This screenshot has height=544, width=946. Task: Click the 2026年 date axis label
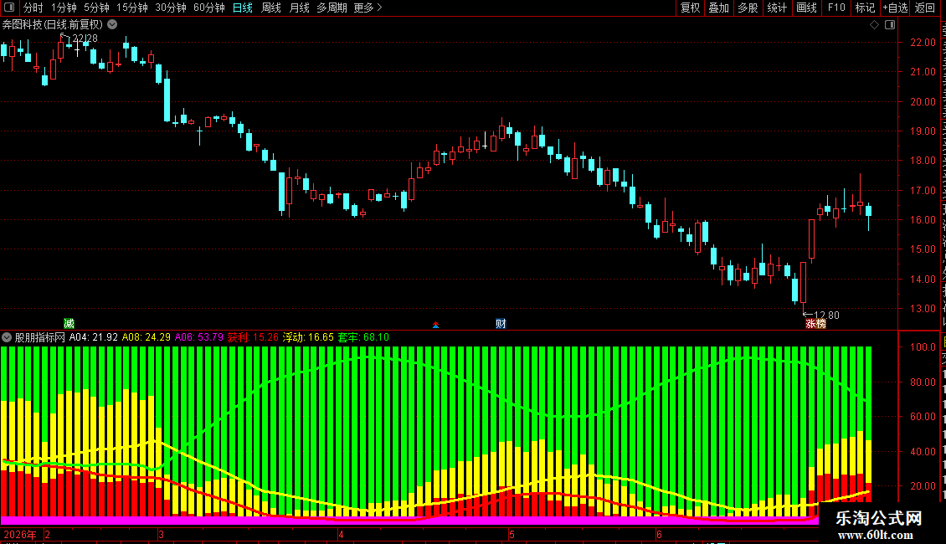pos(20,535)
